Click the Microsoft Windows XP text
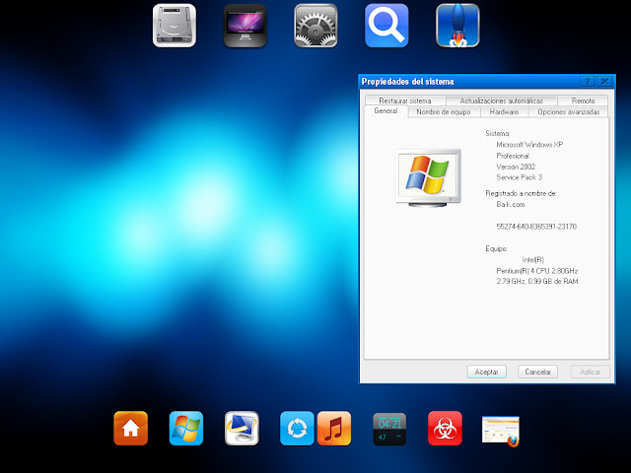 point(529,145)
